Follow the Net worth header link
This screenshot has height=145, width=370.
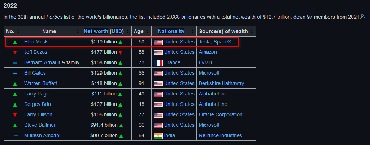point(96,31)
